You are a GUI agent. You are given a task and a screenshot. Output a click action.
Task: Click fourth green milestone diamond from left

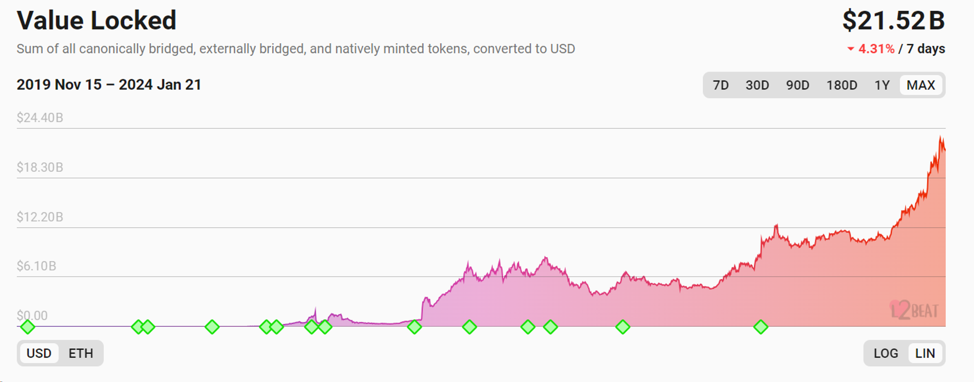click(212, 327)
